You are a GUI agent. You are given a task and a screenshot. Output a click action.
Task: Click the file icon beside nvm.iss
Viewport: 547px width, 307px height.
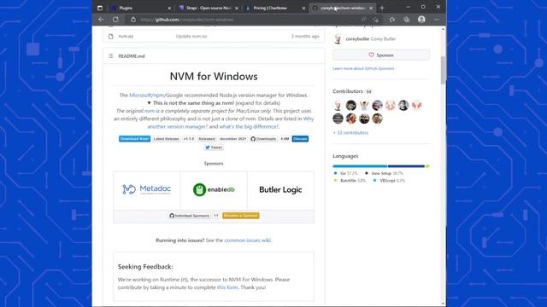[110, 36]
